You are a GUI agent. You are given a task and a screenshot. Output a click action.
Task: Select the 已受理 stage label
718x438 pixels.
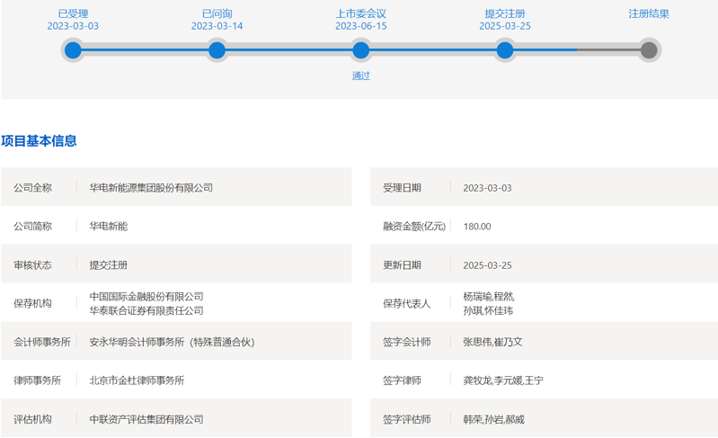73,13
